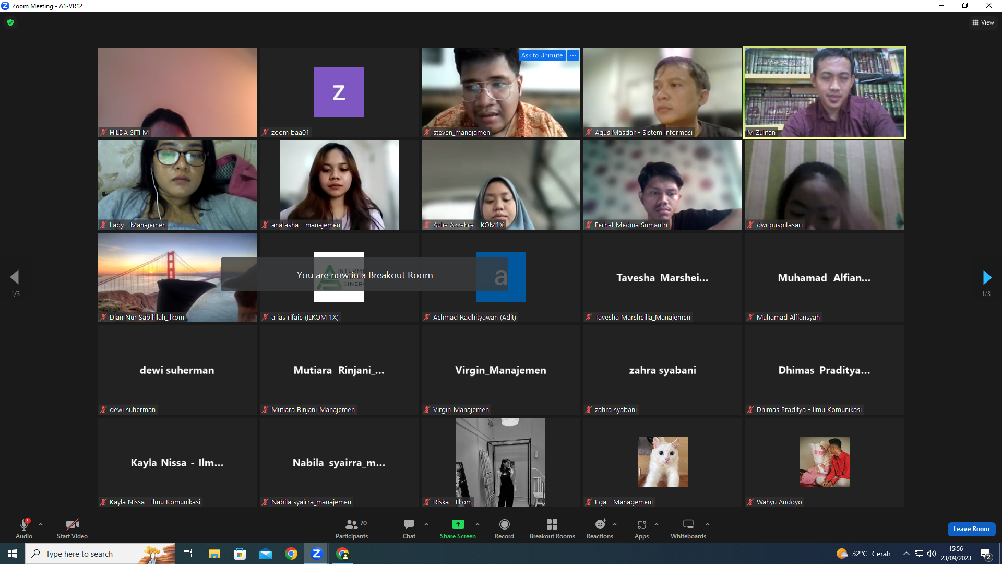Click the Aulia Azzahra - KOM1X name label
Image resolution: width=1002 pixels, height=564 pixels.
[x=468, y=225]
